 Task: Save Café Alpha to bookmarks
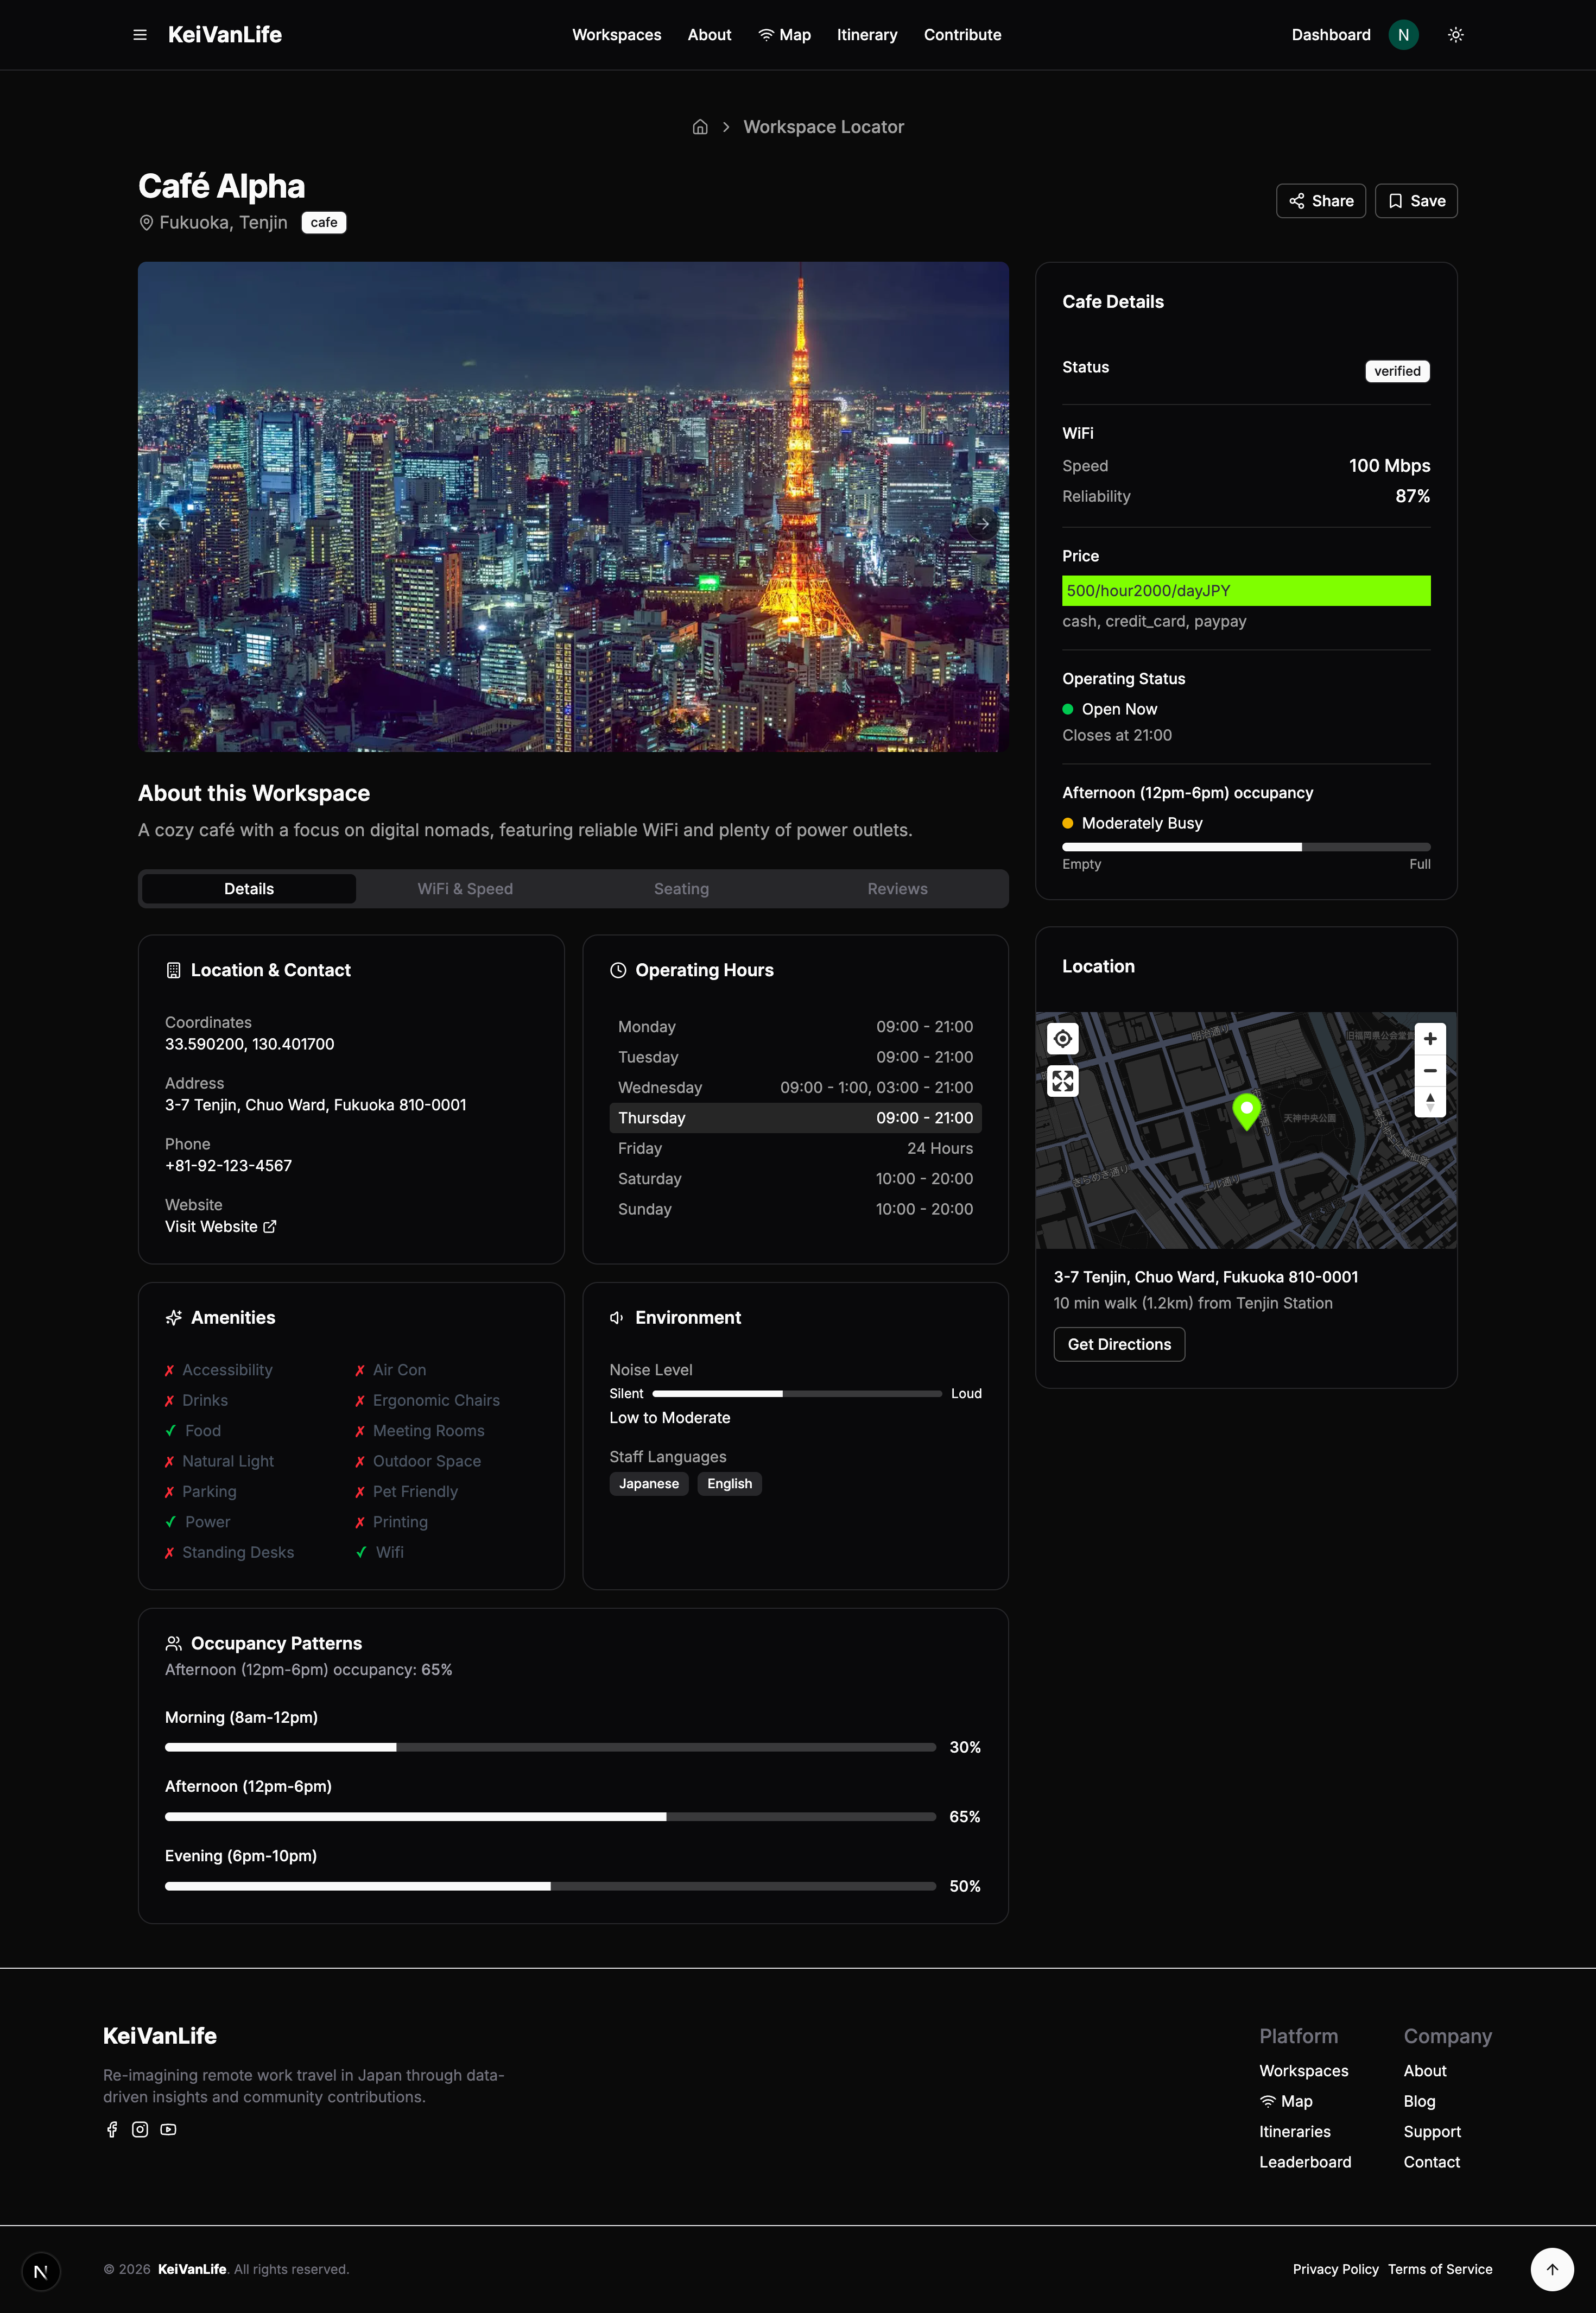(x=1416, y=201)
